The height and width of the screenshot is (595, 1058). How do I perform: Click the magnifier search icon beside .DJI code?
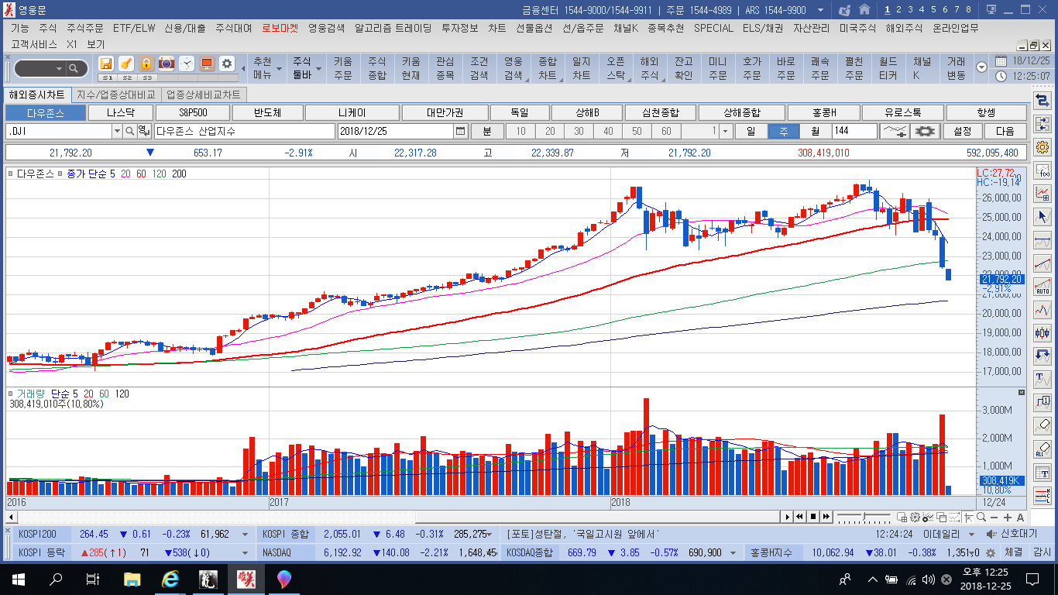pyautogui.click(x=129, y=132)
